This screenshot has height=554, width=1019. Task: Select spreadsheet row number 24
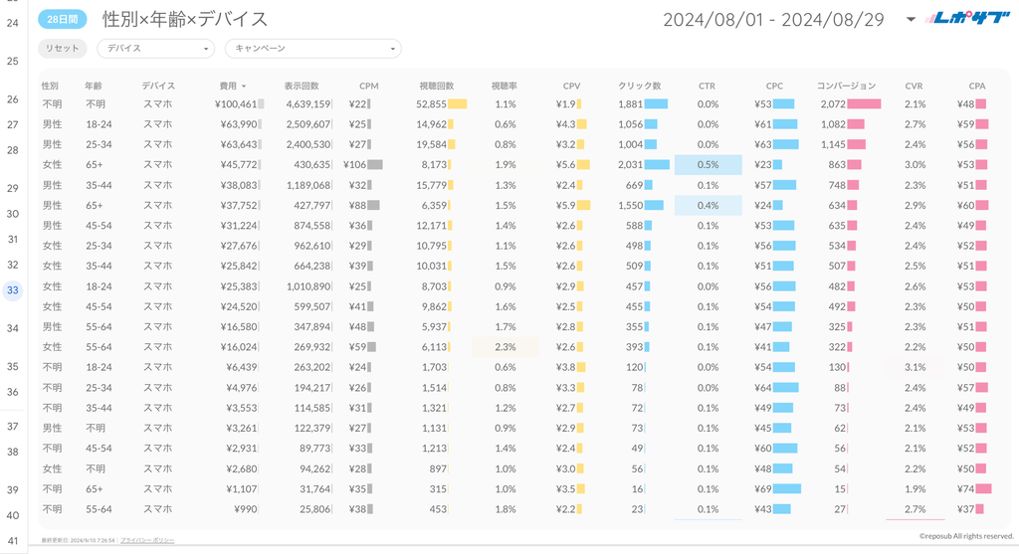13,22
